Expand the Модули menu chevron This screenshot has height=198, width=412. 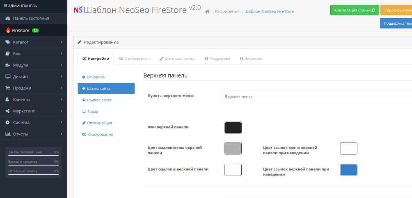click(61, 65)
